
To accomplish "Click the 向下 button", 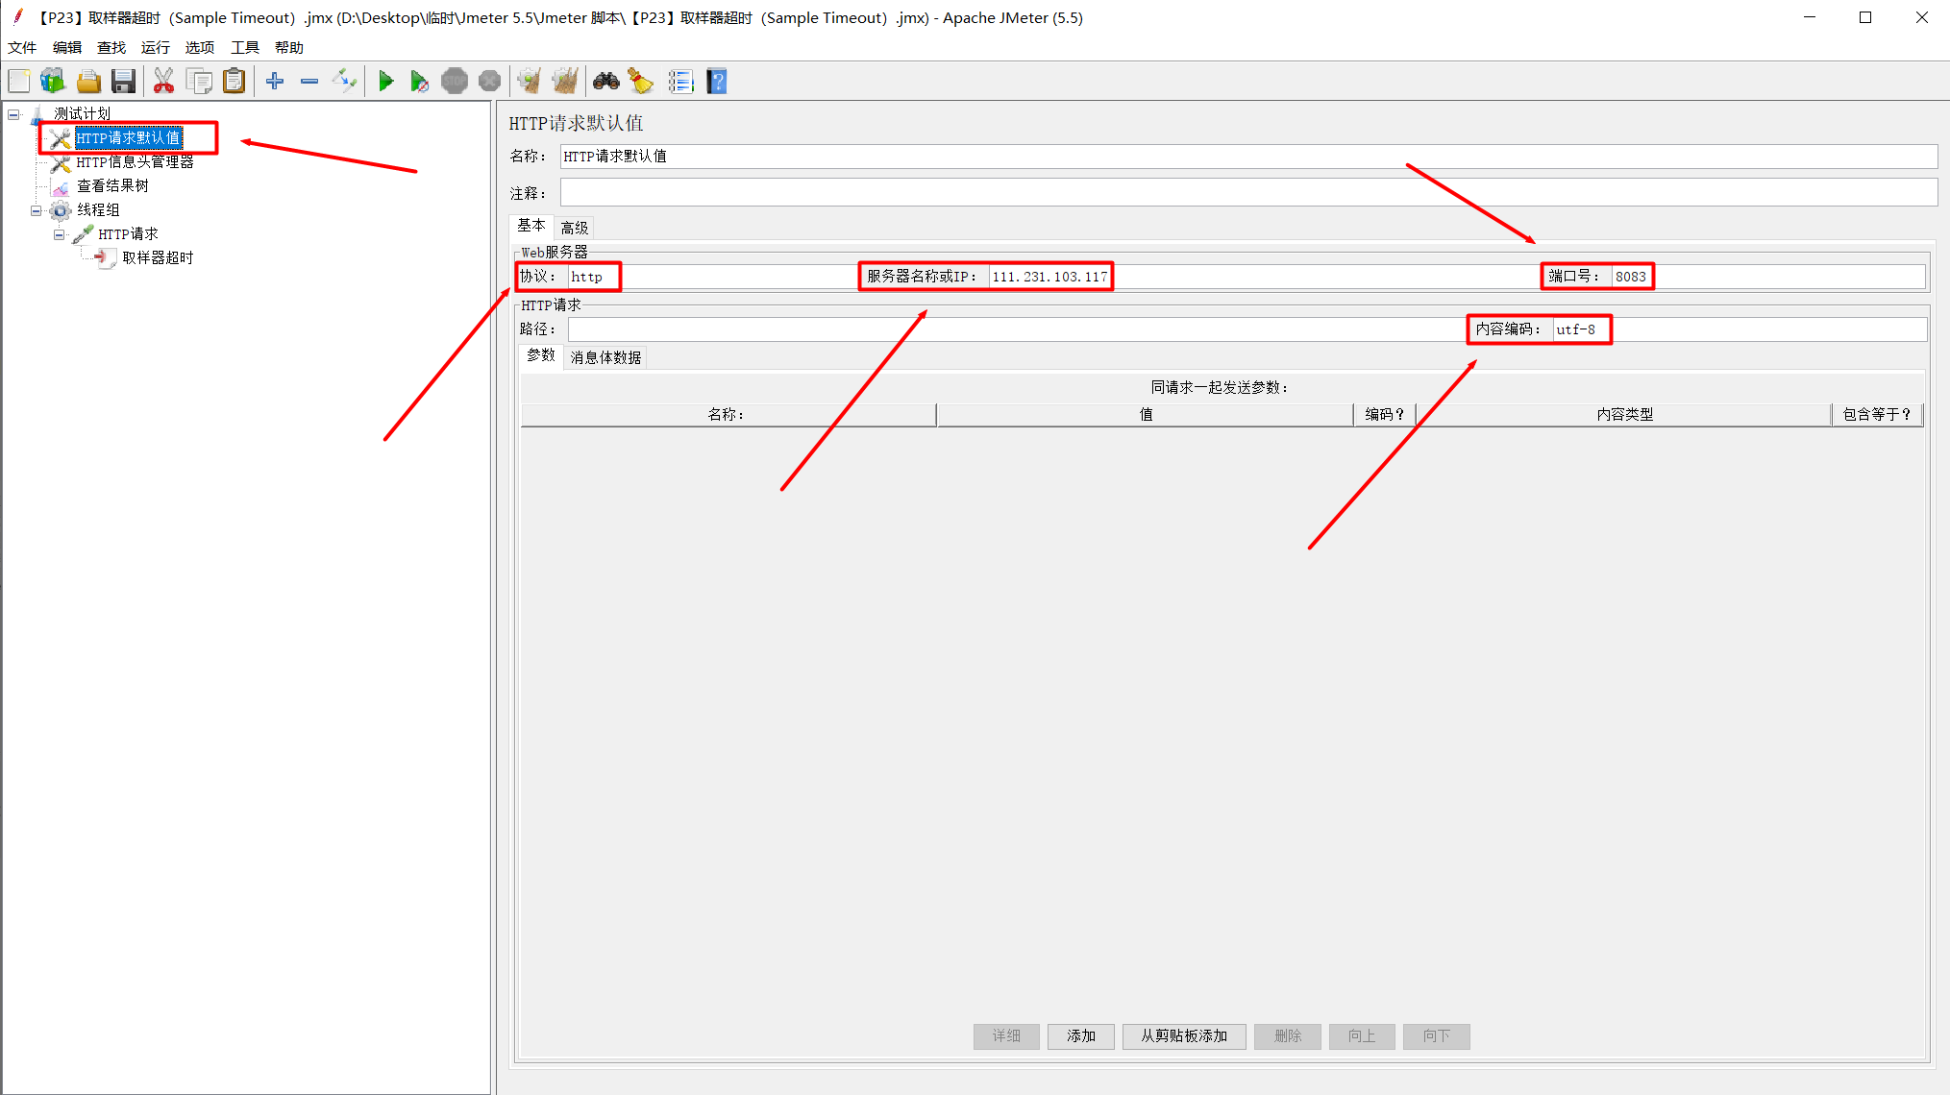I will [1437, 1036].
